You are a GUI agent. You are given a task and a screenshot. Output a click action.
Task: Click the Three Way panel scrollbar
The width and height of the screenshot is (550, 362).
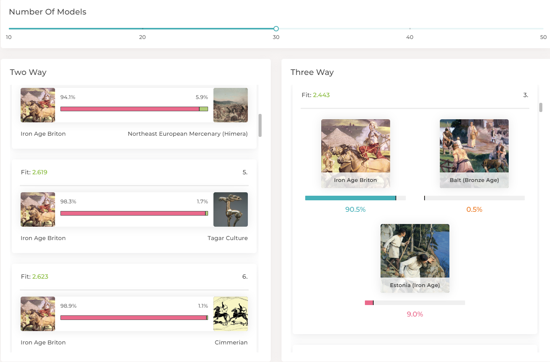[x=541, y=107]
